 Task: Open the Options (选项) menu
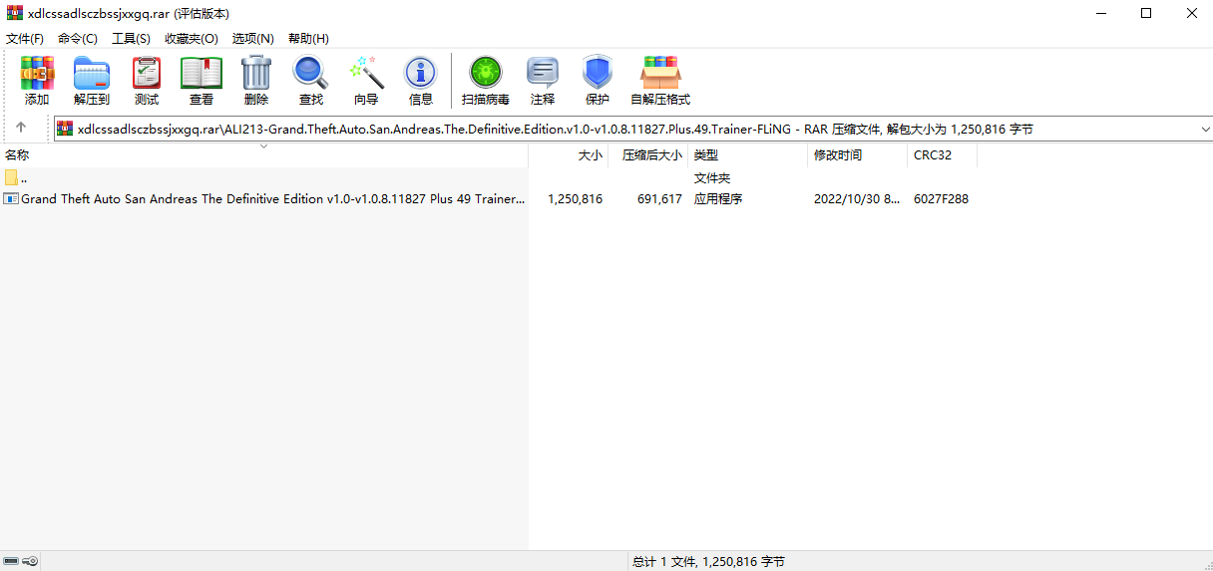coord(253,38)
